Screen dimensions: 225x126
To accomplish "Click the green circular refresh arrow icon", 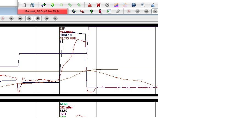I will coord(52,5).
